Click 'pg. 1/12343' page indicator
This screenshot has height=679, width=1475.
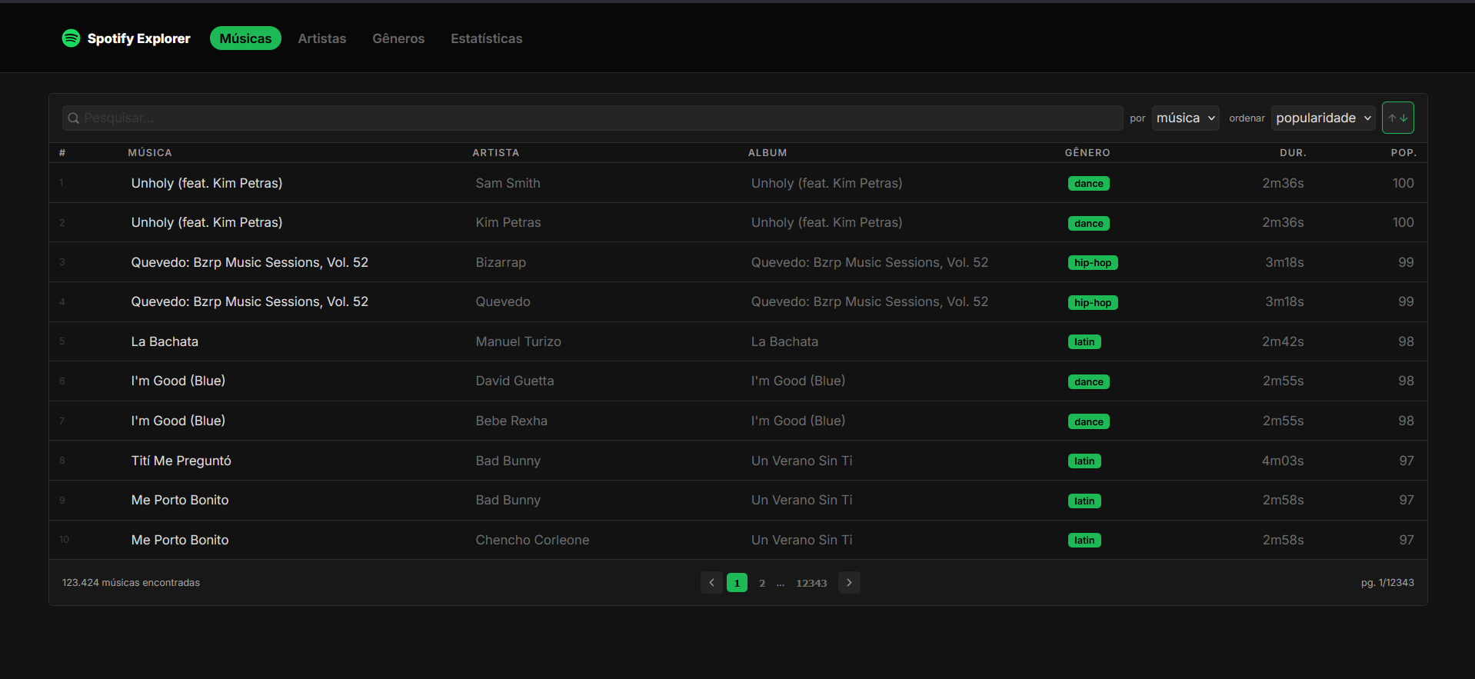coord(1387,583)
